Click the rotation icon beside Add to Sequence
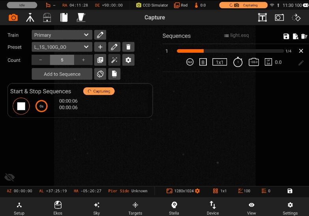The image size is (309, 216). pyautogui.click(x=100, y=74)
